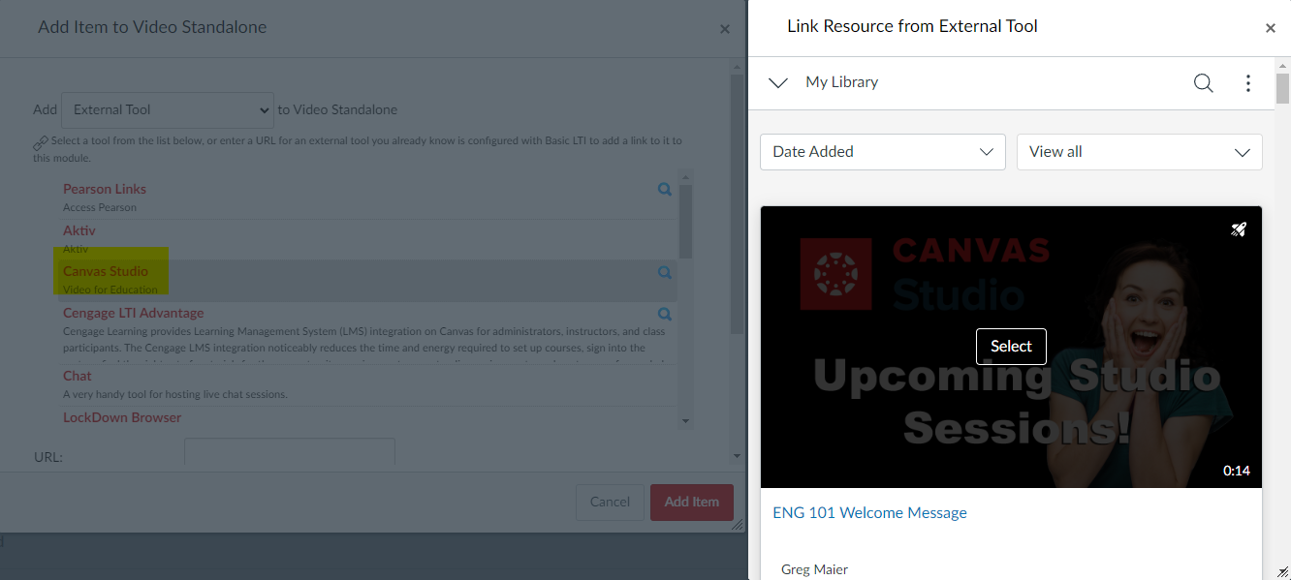
Task: Open the View all filter dropdown
Action: coord(1140,152)
